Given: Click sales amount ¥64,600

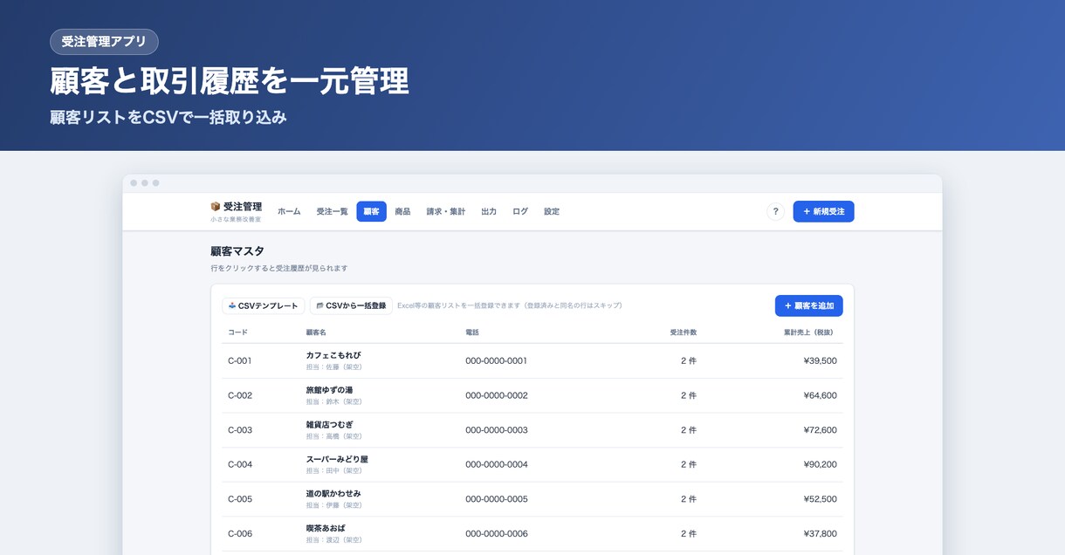Looking at the screenshot, I should 821,395.
